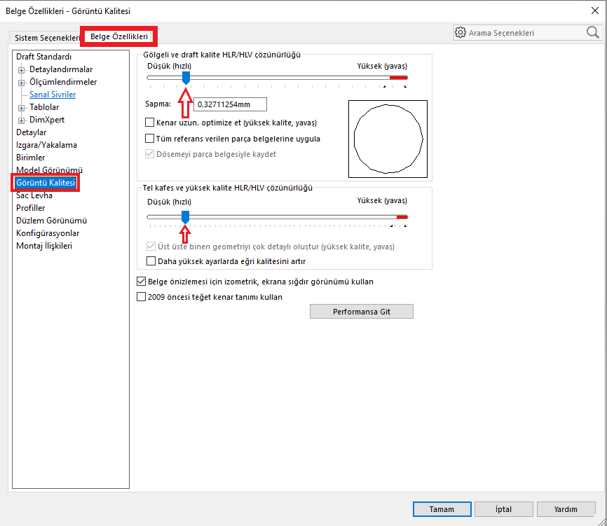607x526 pixels.
Task: Click the wireframe quality slider handle
Action: point(185,217)
